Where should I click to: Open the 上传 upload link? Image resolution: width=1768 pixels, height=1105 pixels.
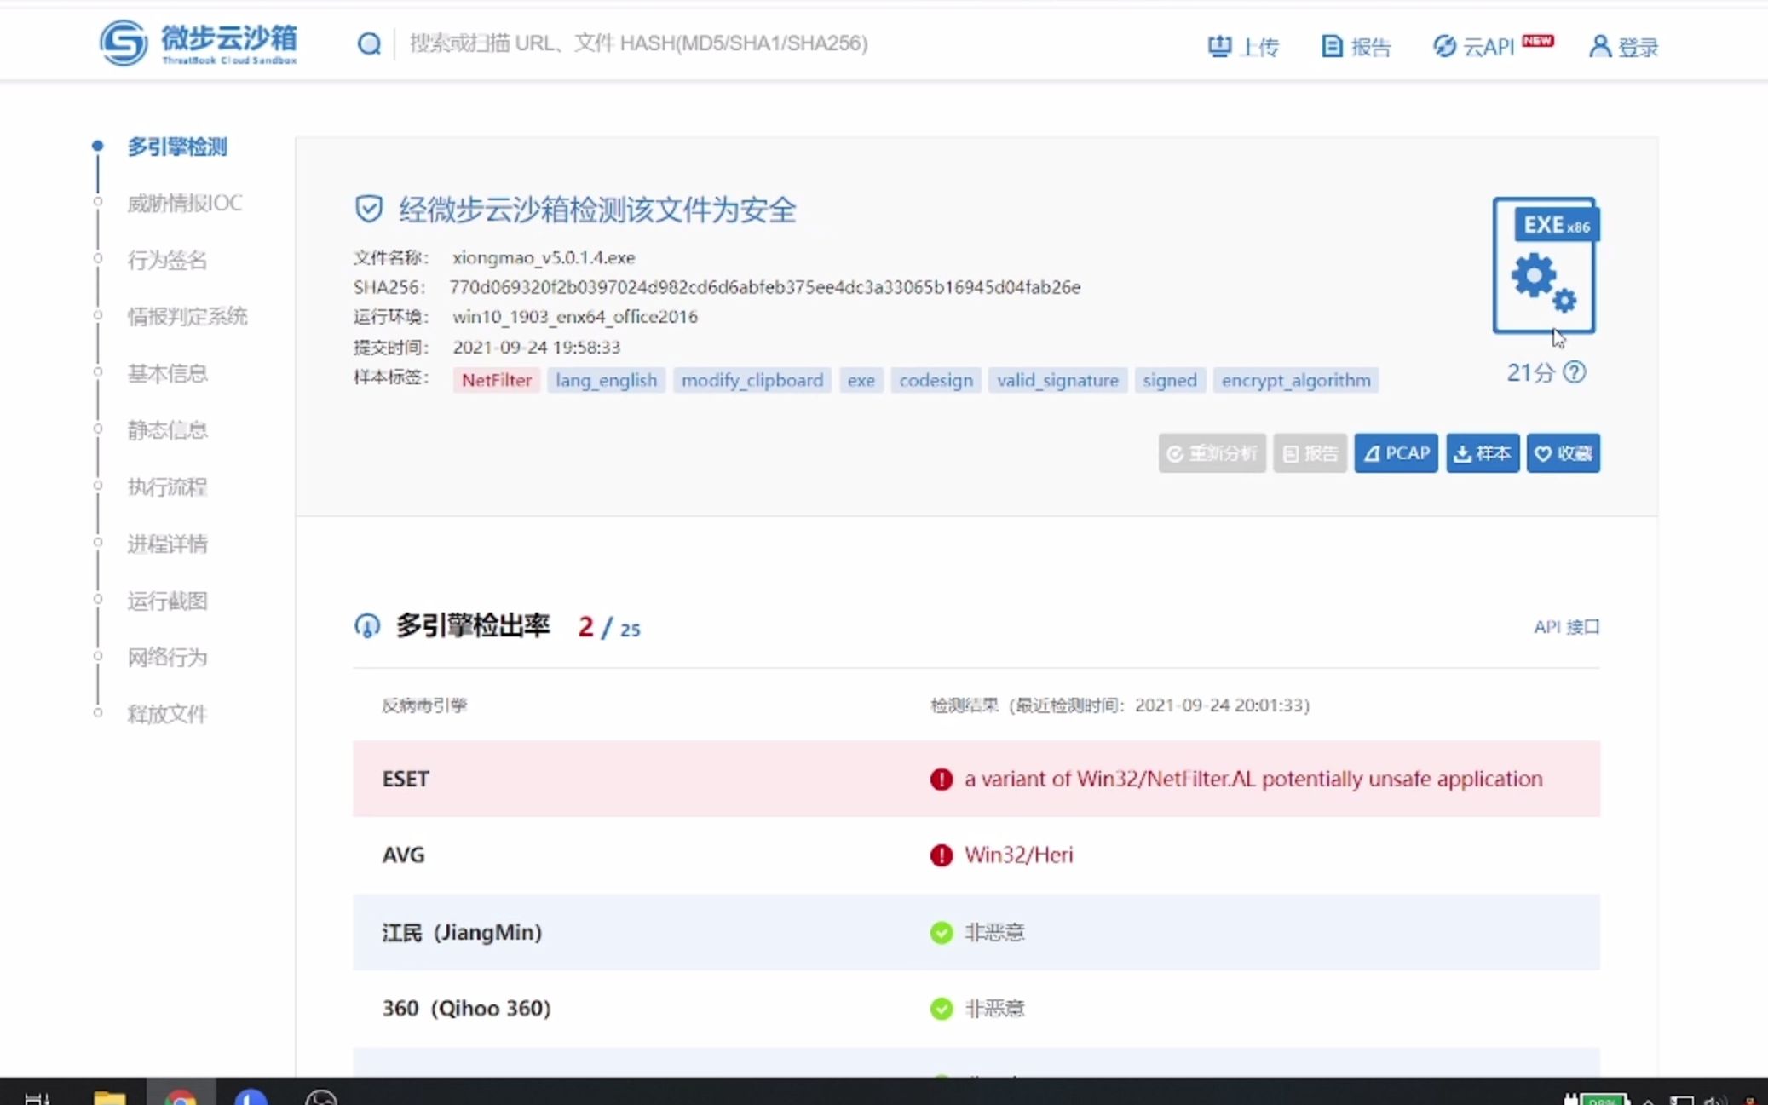pyautogui.click(x=1243, y=46)
